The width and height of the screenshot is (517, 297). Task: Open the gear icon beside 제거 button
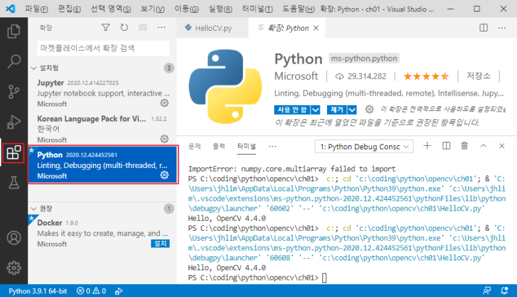pos(369,109)
